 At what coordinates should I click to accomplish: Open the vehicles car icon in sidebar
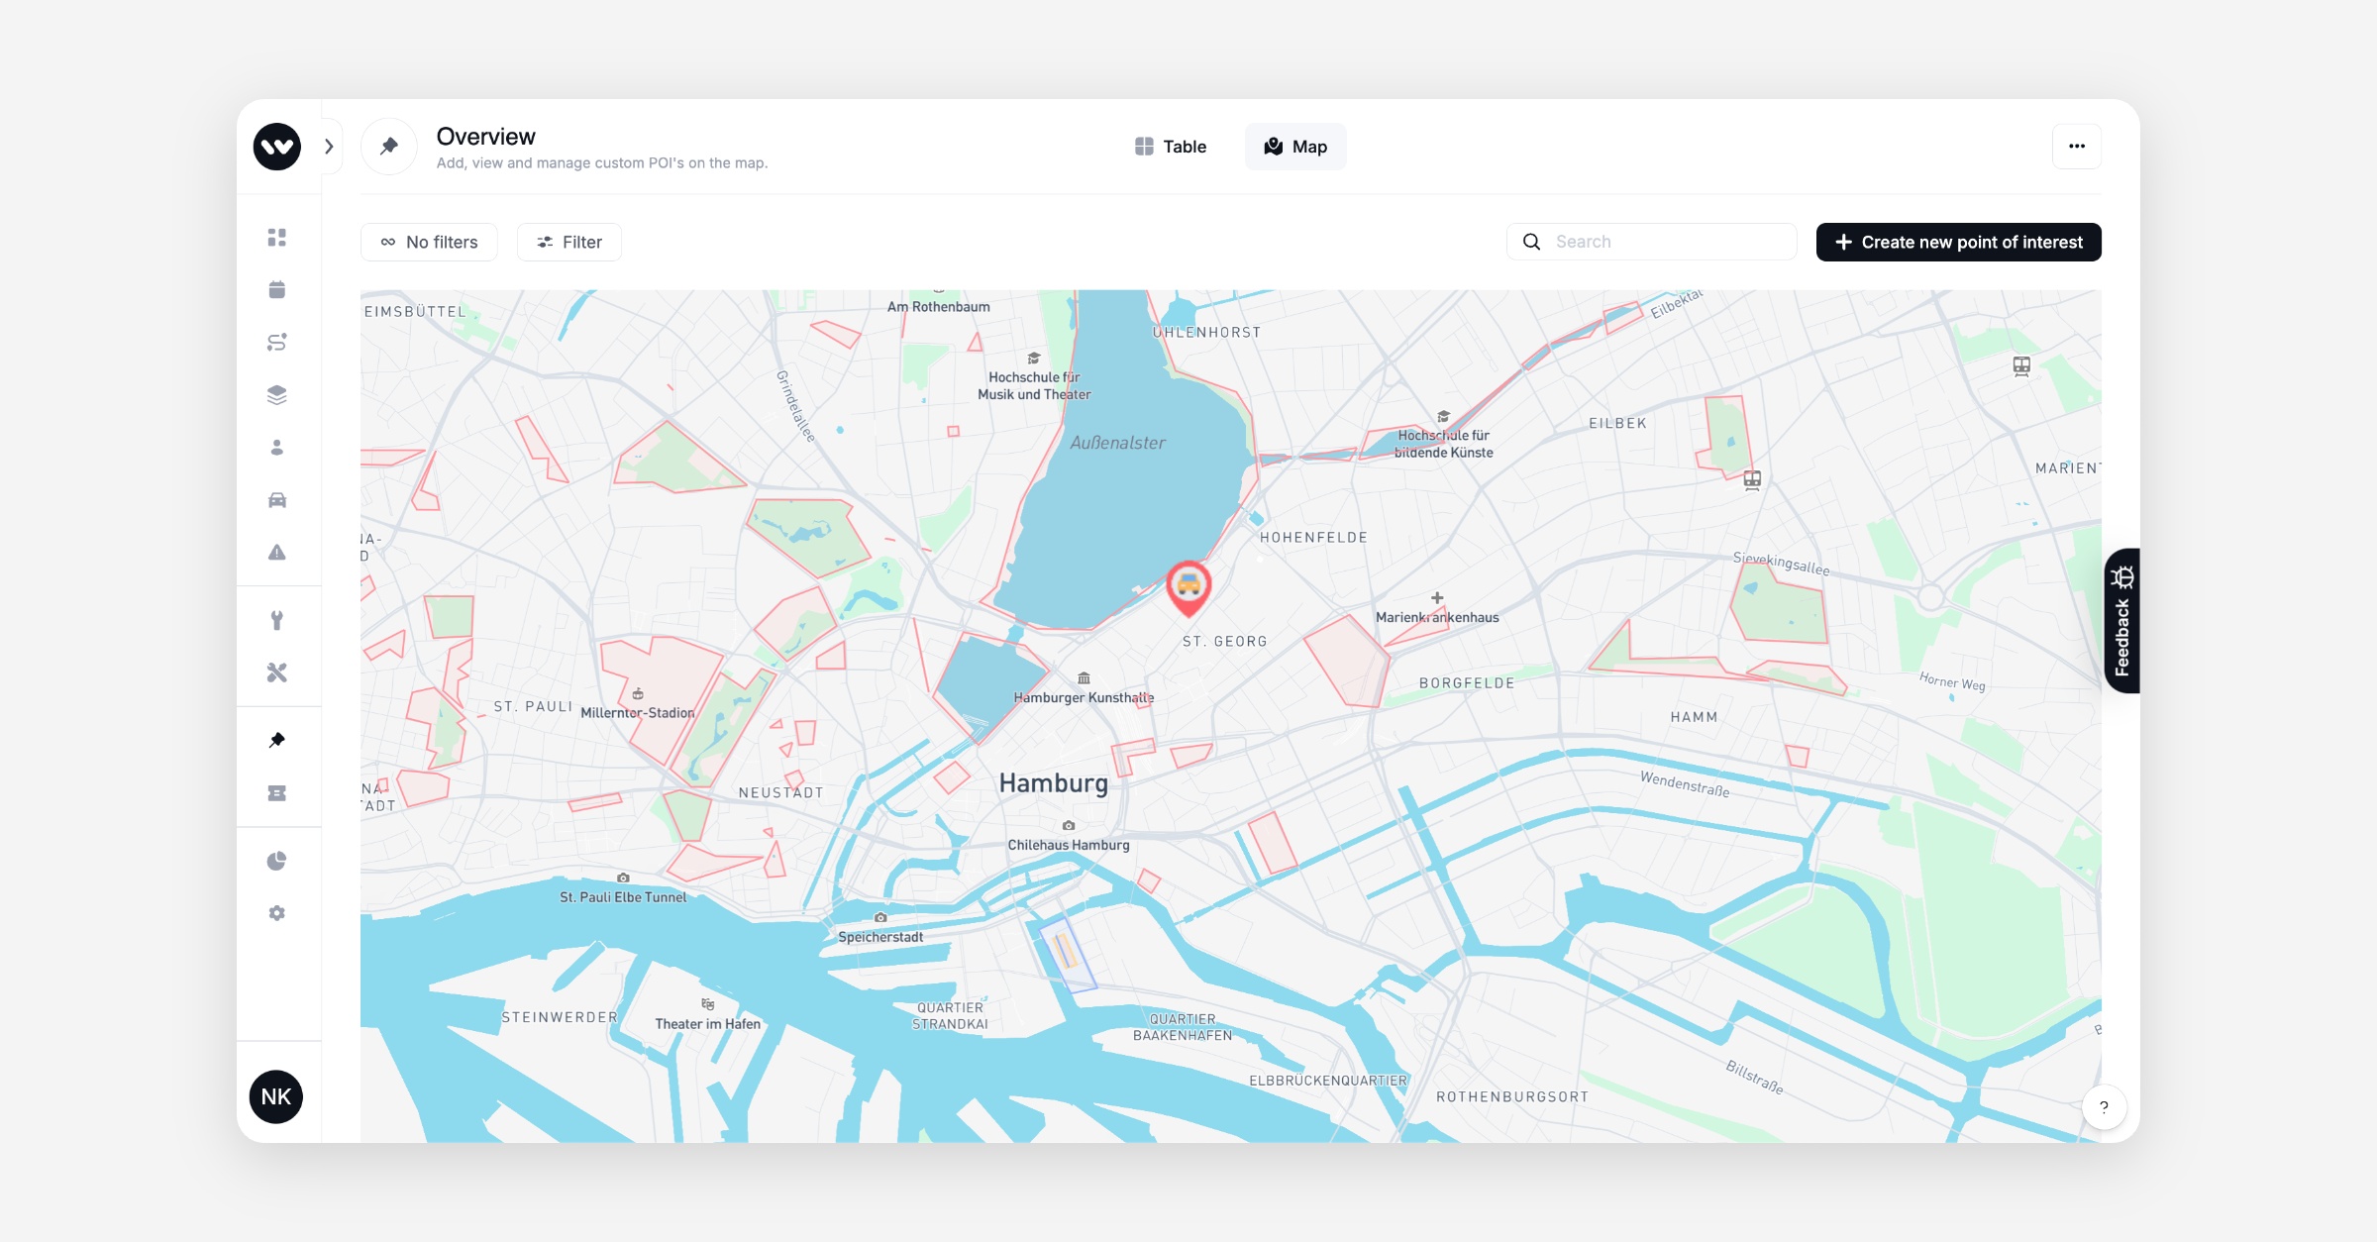coord(277,500)
